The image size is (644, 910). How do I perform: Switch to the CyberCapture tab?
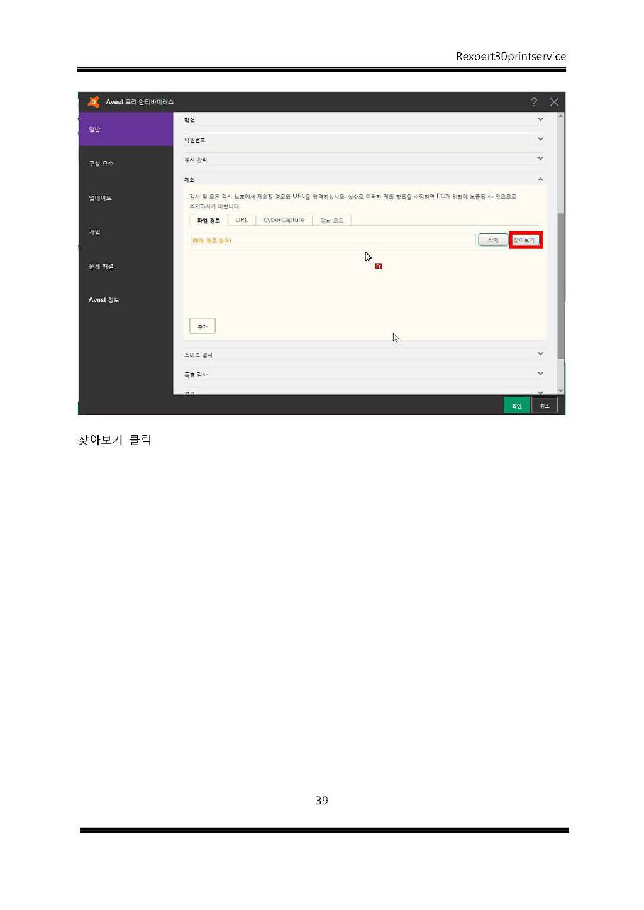pos(284,220)
